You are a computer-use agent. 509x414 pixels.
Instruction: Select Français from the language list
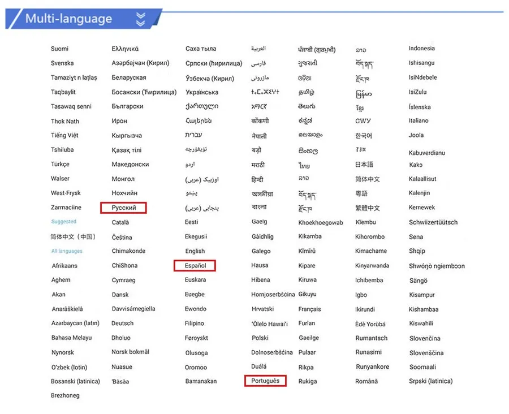tap(310, 309)
